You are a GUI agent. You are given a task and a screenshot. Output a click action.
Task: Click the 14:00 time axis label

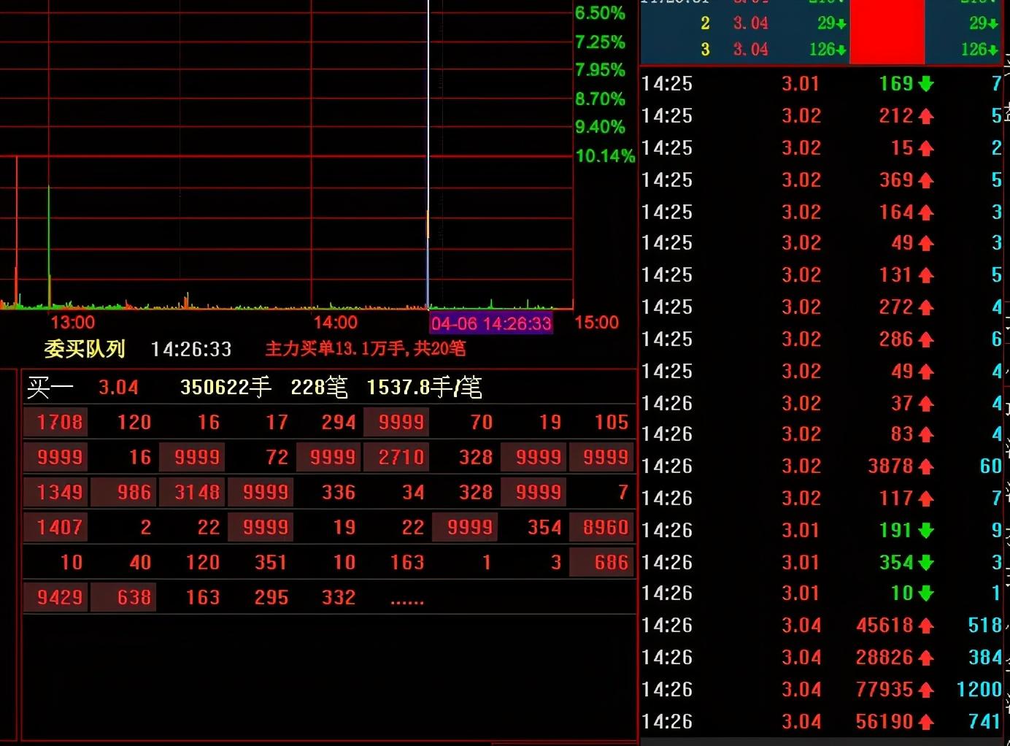point(335,322)
